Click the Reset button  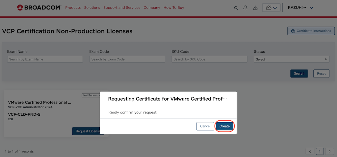point(321,73)
